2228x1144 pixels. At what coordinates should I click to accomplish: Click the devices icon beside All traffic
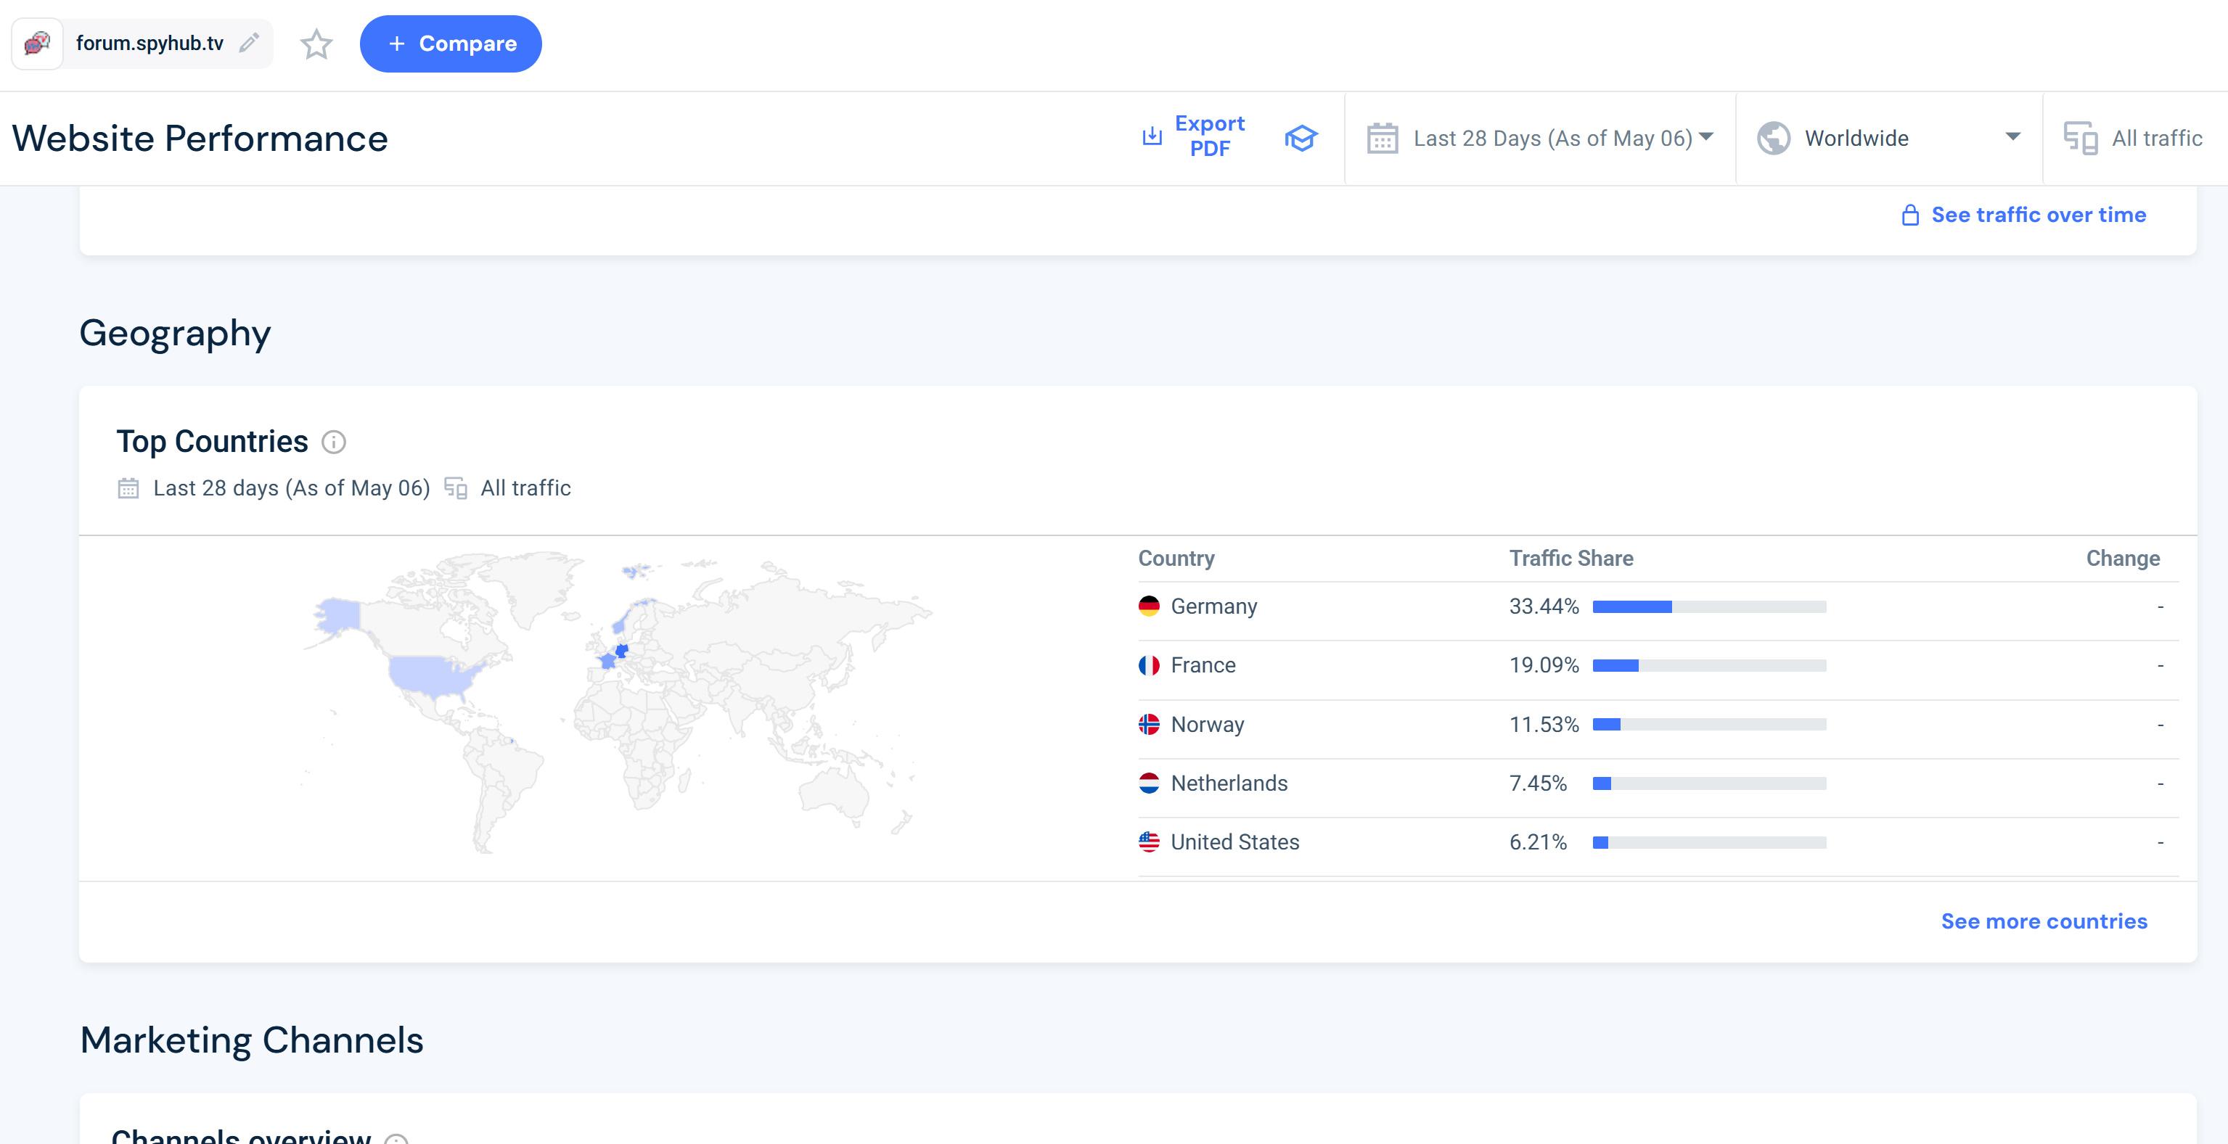pyautogui.click(x=2080, y=139)
